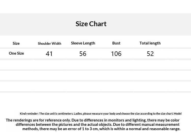Click the first empty row below One Size
The height and width of the screenshot is (136, 191).
(x=95, y=65)
